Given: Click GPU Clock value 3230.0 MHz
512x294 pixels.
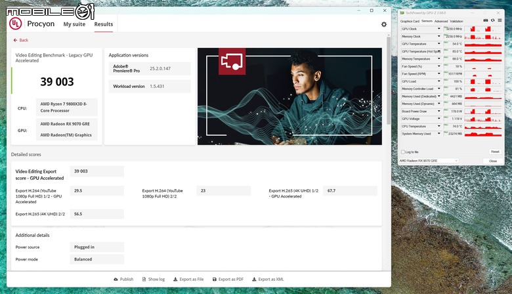Looking at the screenshot, I should [453, 29].
